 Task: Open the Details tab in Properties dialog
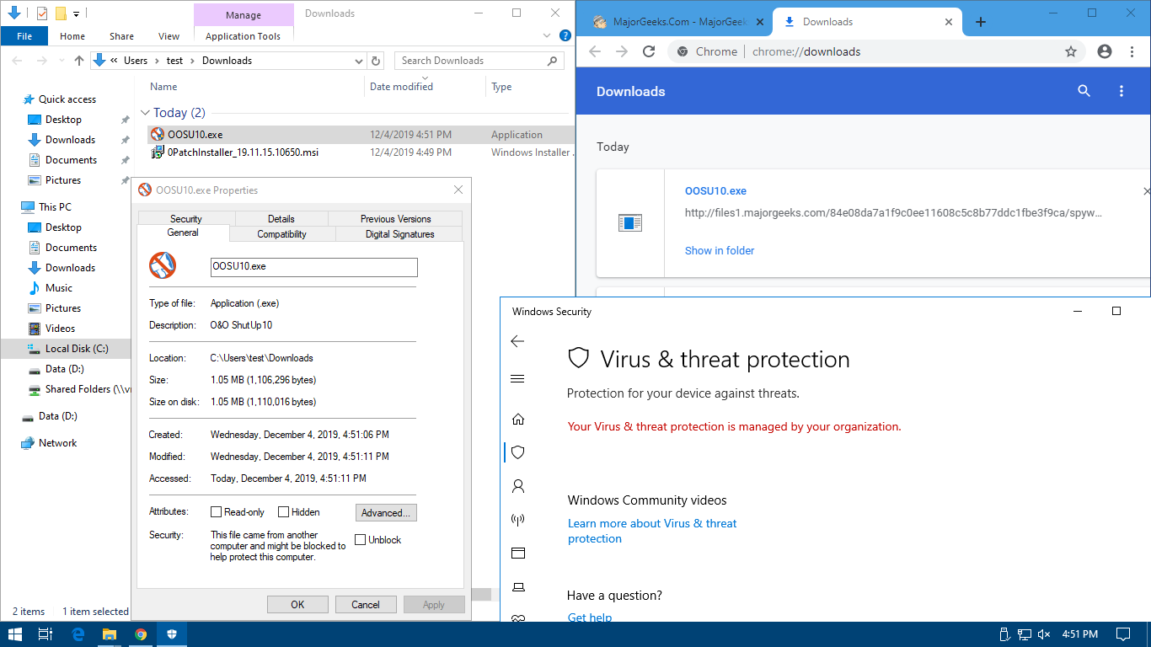[281, 219]
